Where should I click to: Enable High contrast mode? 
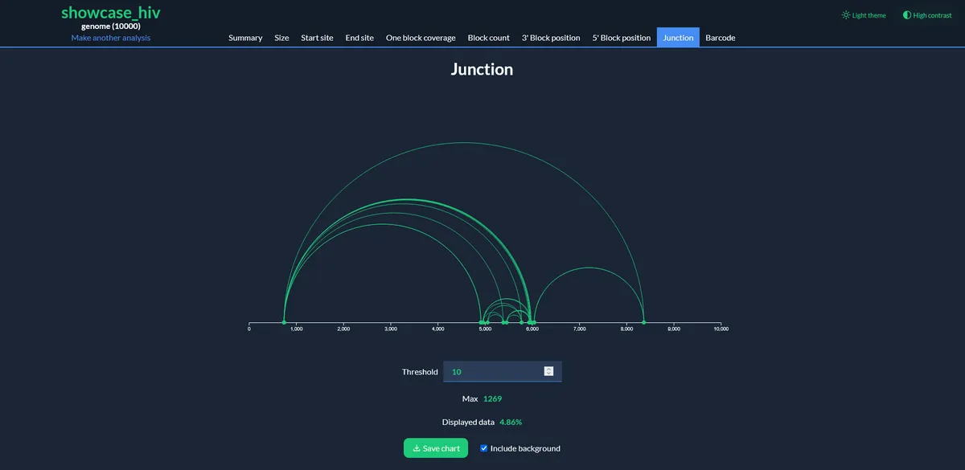927,15
